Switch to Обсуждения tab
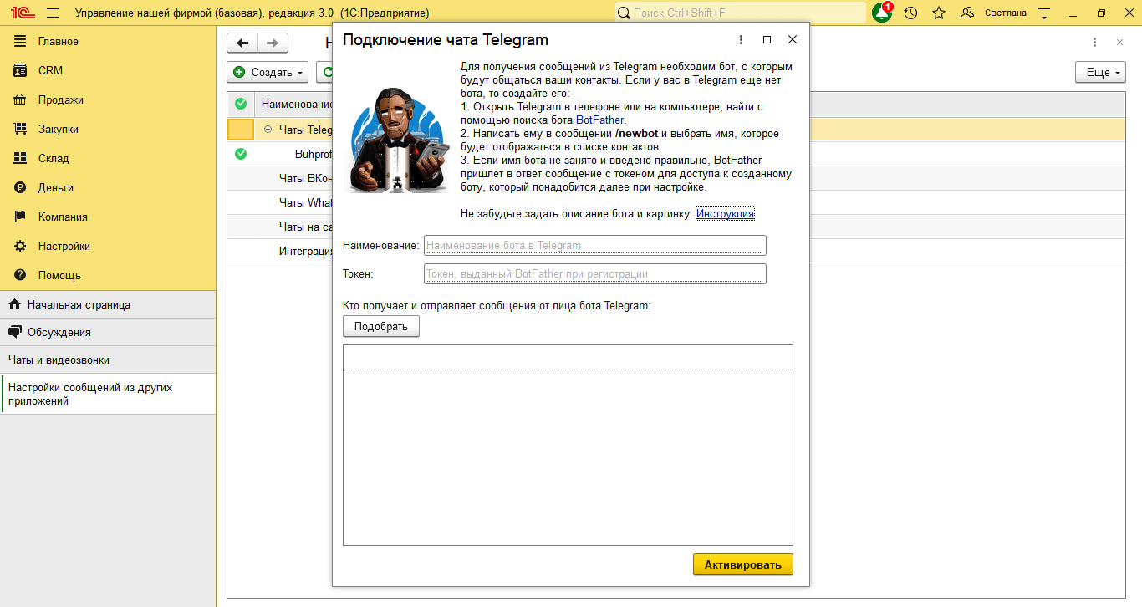 108,333
